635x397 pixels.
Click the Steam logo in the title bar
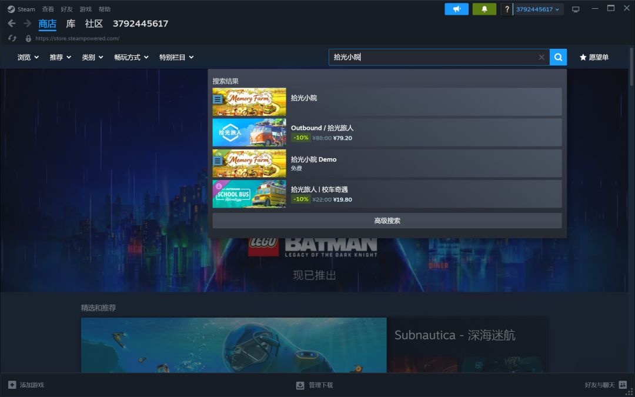coord(11,9)
